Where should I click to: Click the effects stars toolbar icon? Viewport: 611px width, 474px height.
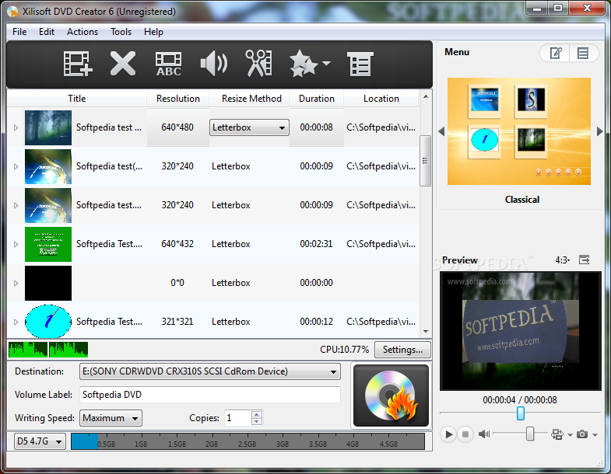[304, 64]
